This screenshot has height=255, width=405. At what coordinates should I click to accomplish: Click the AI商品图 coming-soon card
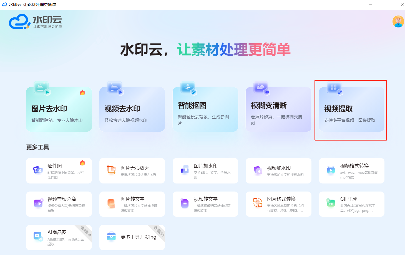pos(59,238)
